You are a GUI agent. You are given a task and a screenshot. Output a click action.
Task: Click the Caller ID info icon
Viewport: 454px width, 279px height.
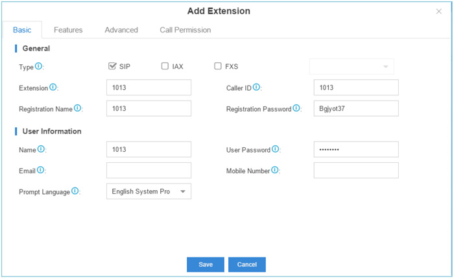click(257, 87)
